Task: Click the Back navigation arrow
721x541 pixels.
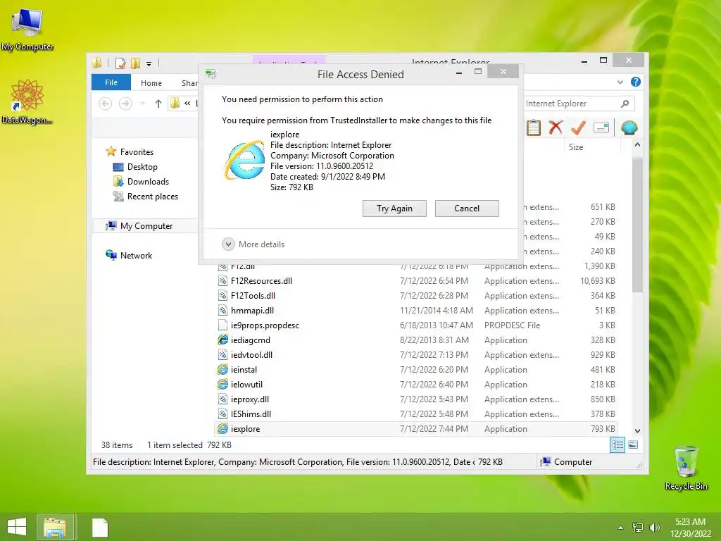Action: pyautogui.click(x=106, y=104)
